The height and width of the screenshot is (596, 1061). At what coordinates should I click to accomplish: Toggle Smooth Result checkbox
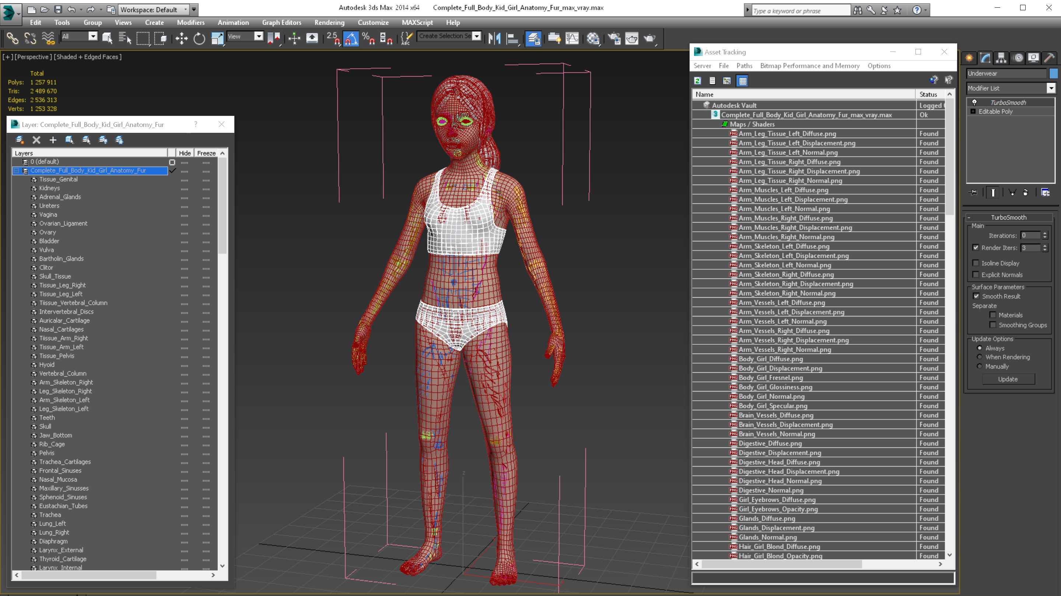pyautogui.click(x=976, y=296)
